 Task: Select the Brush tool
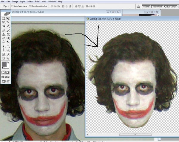tap(8, 30)
